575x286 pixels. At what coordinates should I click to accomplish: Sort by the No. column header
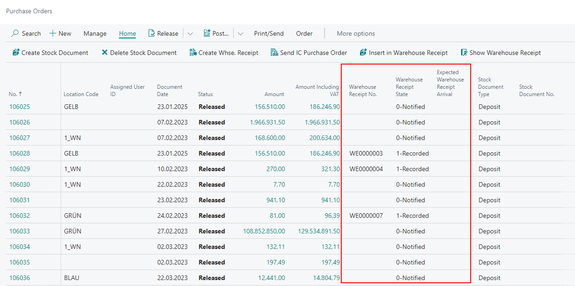click(x=13, y=94)
